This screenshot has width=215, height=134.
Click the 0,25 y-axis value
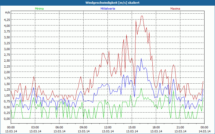(x=7, y=113)
